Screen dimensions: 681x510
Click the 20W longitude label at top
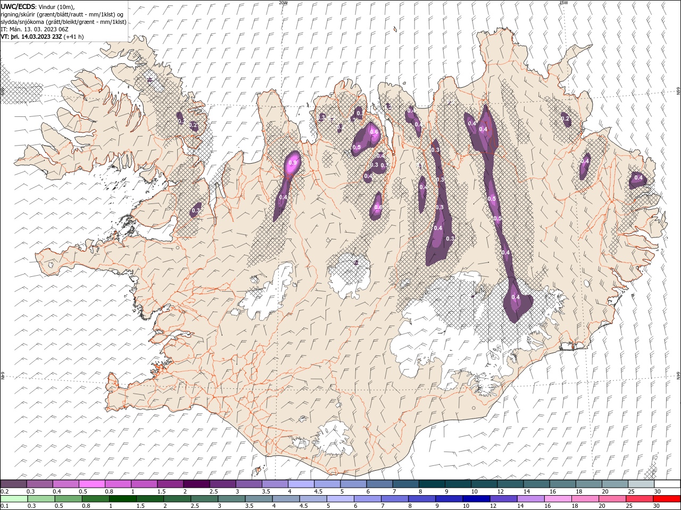click(x=283, y=3)
